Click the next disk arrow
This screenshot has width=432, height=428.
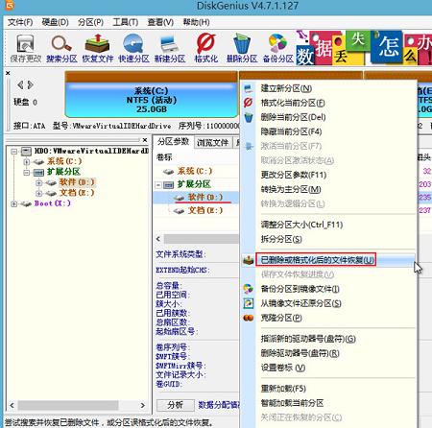tap(31, 84)
